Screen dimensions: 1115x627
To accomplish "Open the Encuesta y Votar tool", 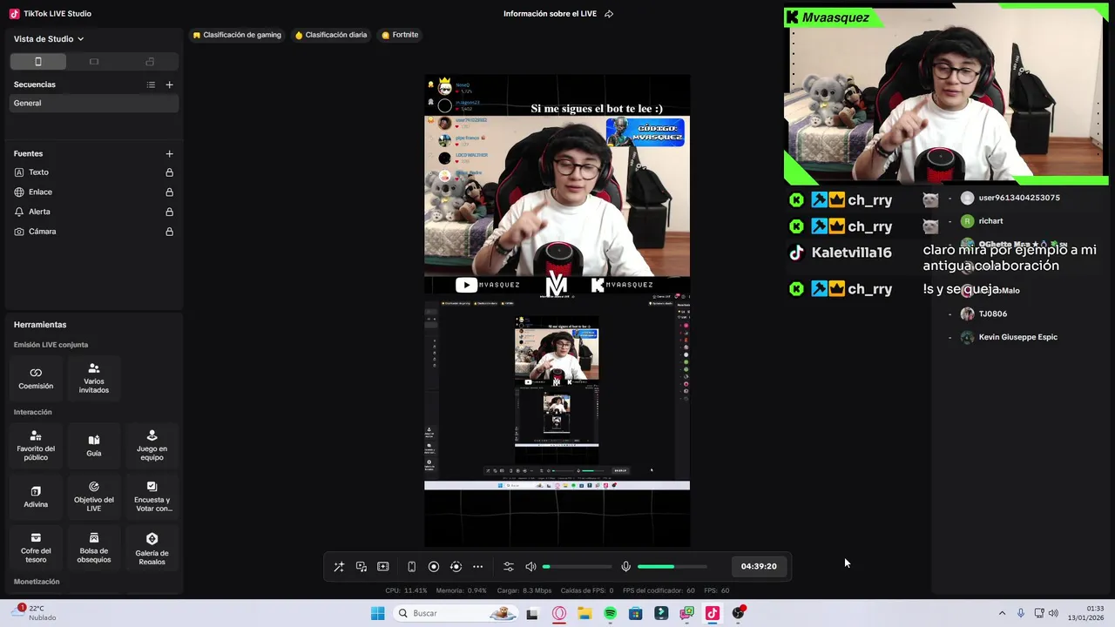I will (152, 496).
